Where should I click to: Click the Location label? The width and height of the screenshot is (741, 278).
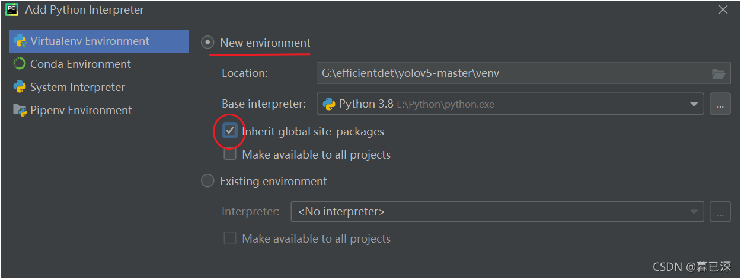coord(245,73)
